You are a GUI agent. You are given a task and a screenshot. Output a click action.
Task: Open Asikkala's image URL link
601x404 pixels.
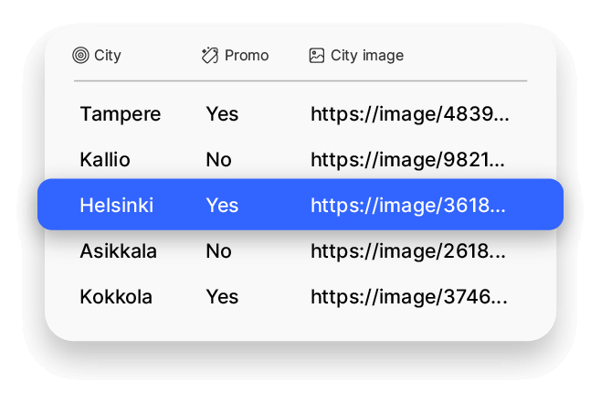pyautogui.click(x=409, y=251)
